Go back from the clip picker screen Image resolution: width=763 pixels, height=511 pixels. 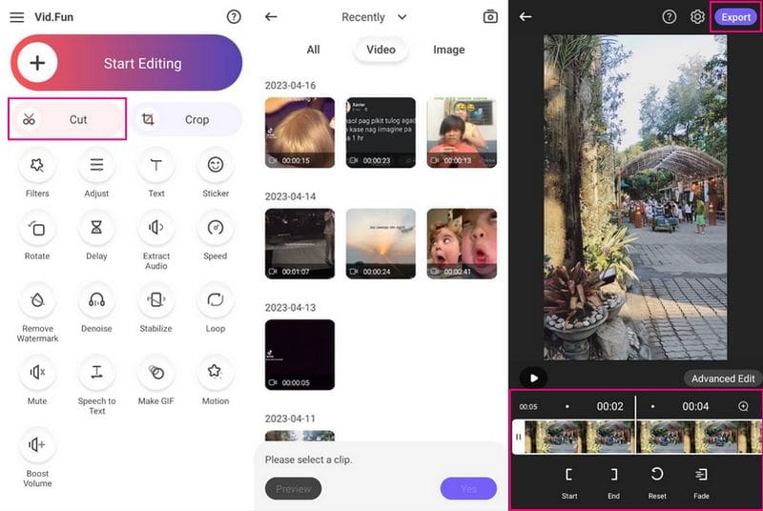pyautogui.click(x=271, y=17)
